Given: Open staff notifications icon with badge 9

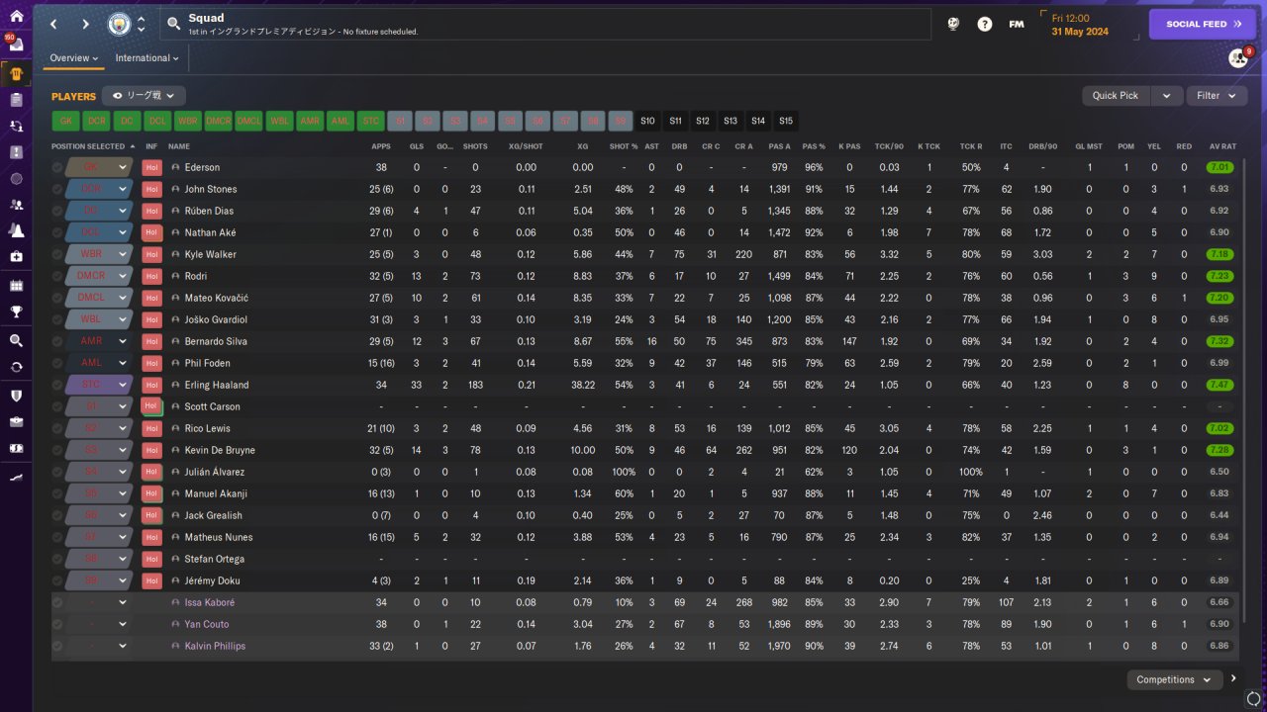Looking at the screenshot, I should (x=1238, y=58).
